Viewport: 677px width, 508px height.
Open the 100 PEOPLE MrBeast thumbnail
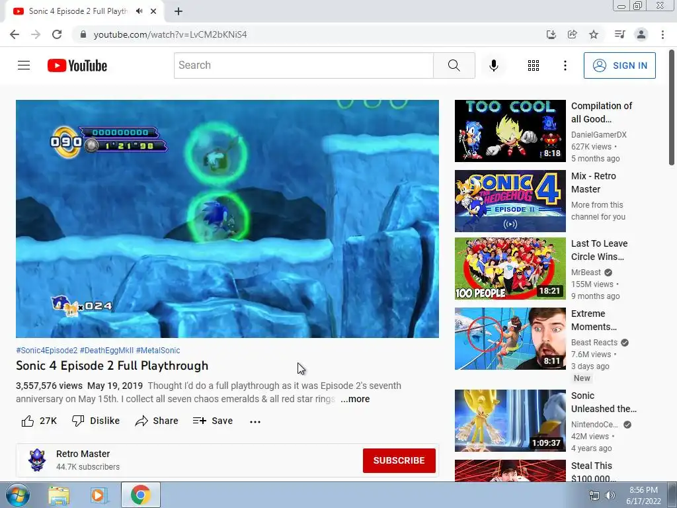(510, 269)
